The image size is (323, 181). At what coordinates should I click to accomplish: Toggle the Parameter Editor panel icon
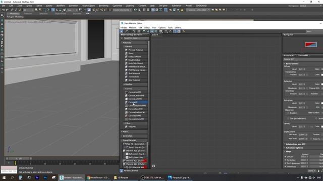pos(179,31)
